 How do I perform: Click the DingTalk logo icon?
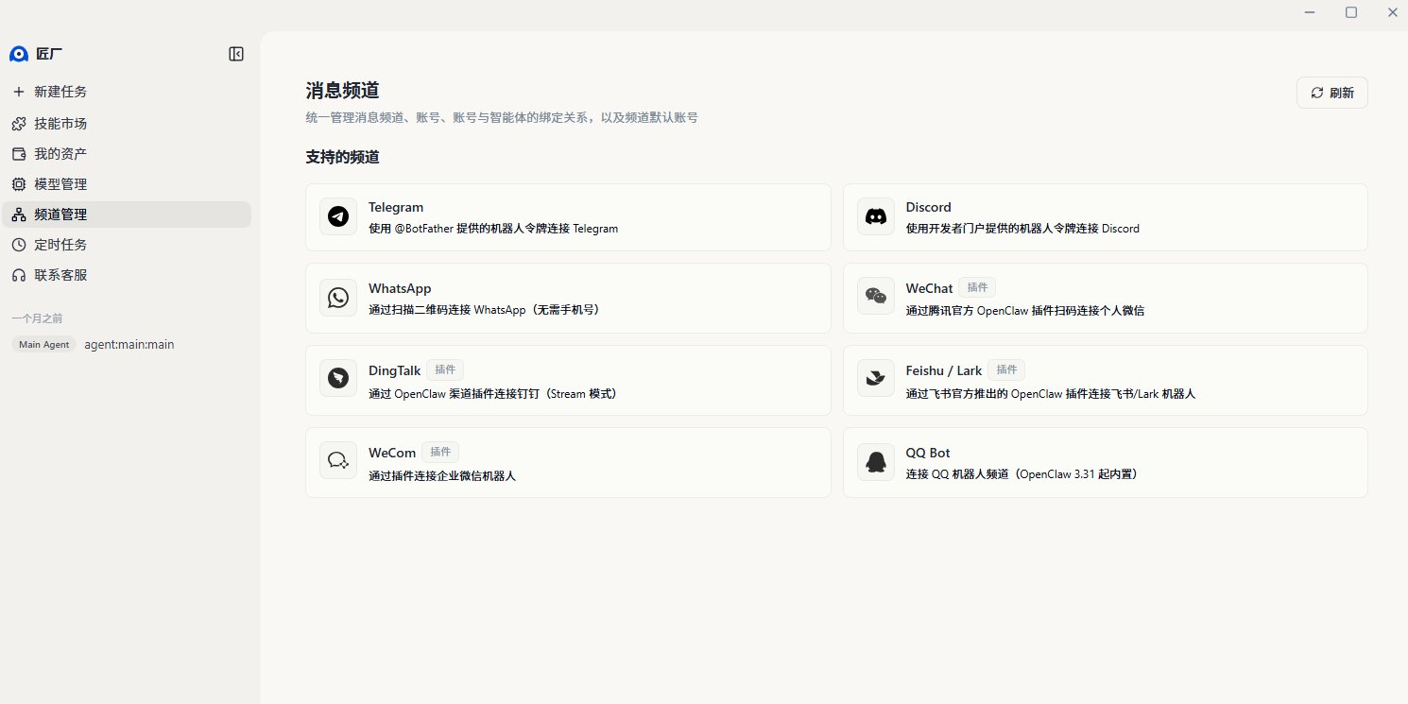coord(338,378)
